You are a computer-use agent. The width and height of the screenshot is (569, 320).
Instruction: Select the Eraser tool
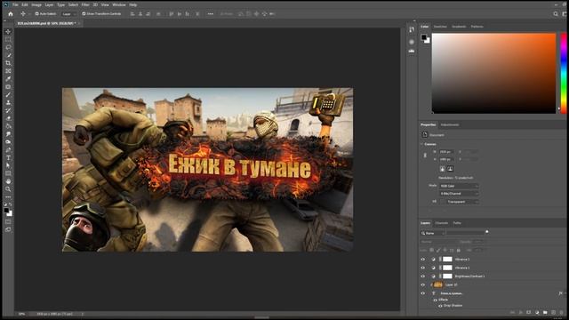8,118
